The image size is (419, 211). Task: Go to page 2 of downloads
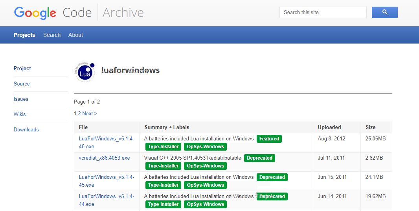pyautogui.click(x=79, y=114)
